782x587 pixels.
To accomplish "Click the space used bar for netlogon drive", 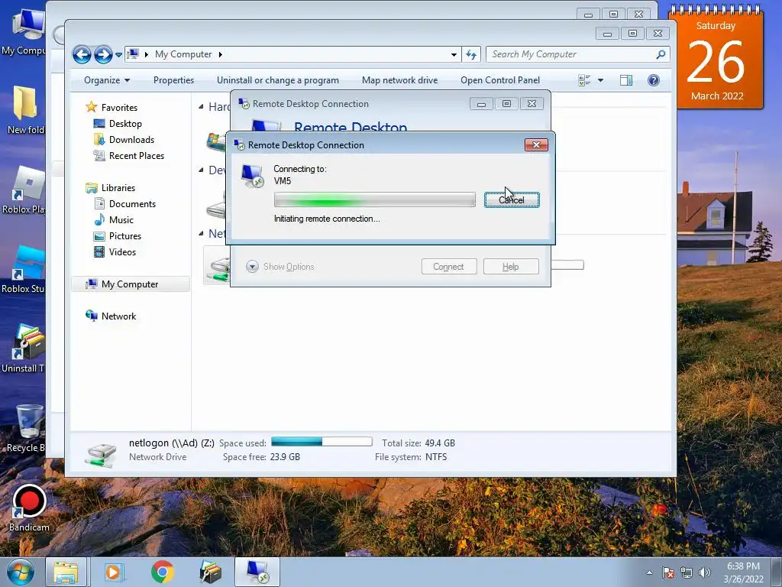I will 322,442.
